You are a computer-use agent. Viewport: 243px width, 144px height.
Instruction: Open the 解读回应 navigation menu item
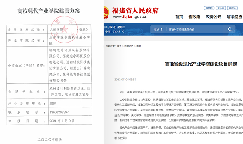[235, 17]
